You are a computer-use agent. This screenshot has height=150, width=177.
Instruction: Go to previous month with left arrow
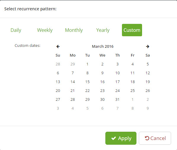[58, 46]
